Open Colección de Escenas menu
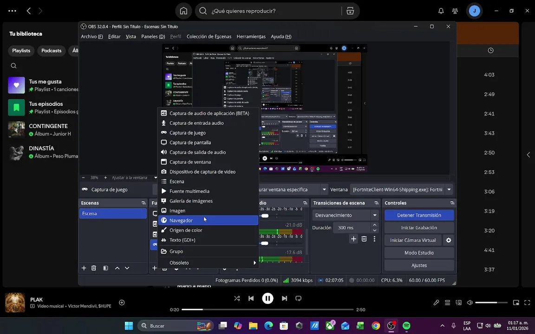The width and height of the screenshot is (535, 334). [209, 37]
